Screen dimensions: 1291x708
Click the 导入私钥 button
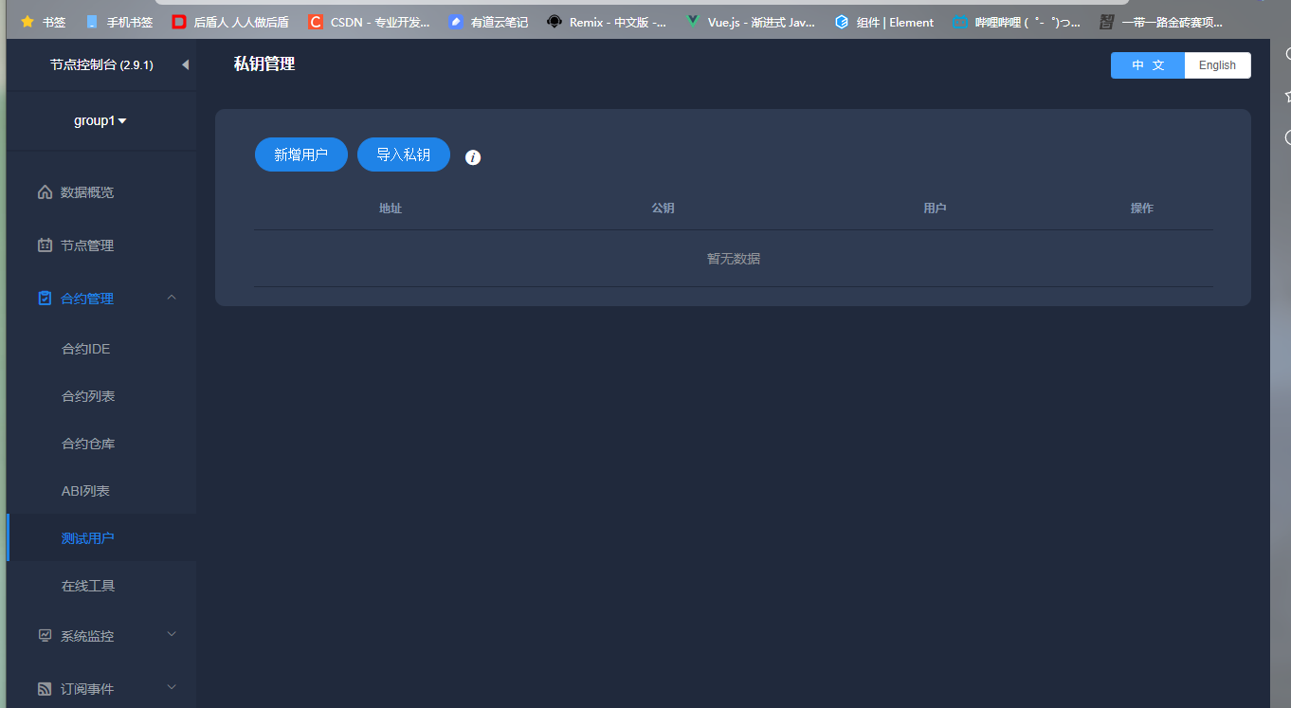(x=403, y=154)
